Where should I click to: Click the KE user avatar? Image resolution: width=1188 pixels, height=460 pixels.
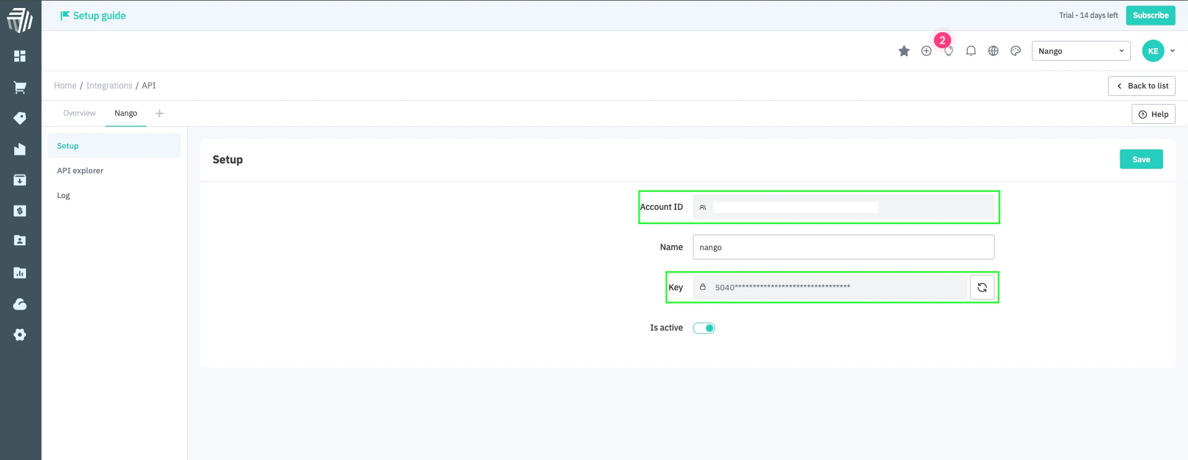[x=1153, y=51]
